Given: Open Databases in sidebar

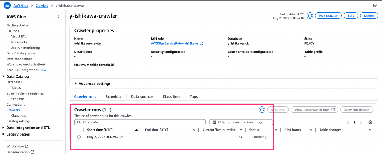Looking at the screenshot, I should pyautogui.click(x=14, y=82).
